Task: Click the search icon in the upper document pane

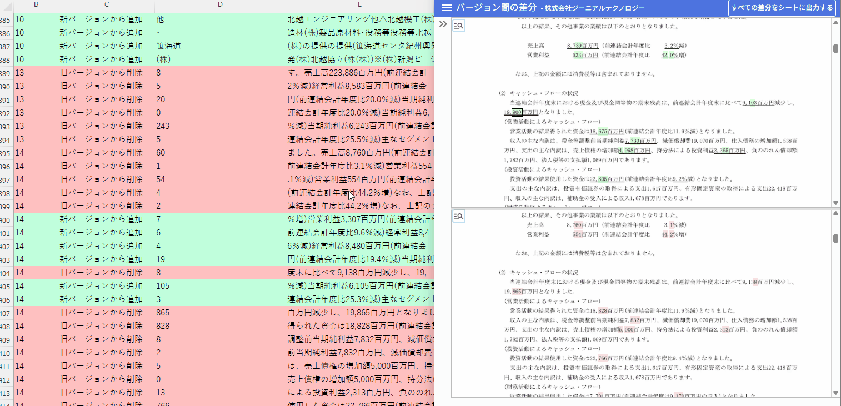Action: click(459, 26)
